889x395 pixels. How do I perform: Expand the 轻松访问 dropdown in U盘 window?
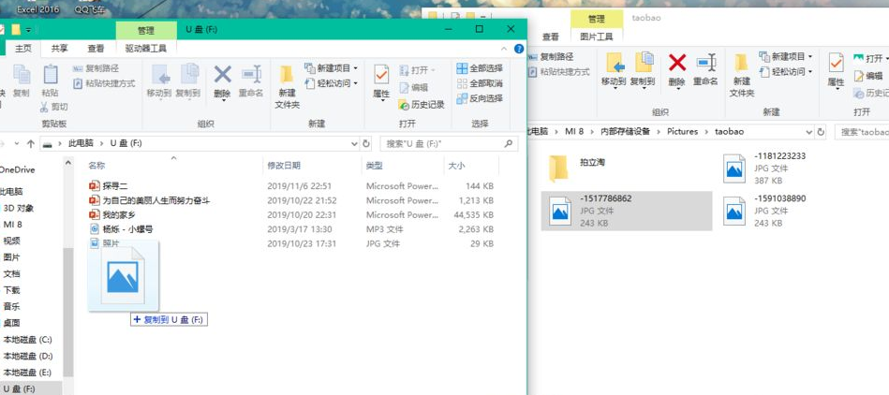point(357,83)
